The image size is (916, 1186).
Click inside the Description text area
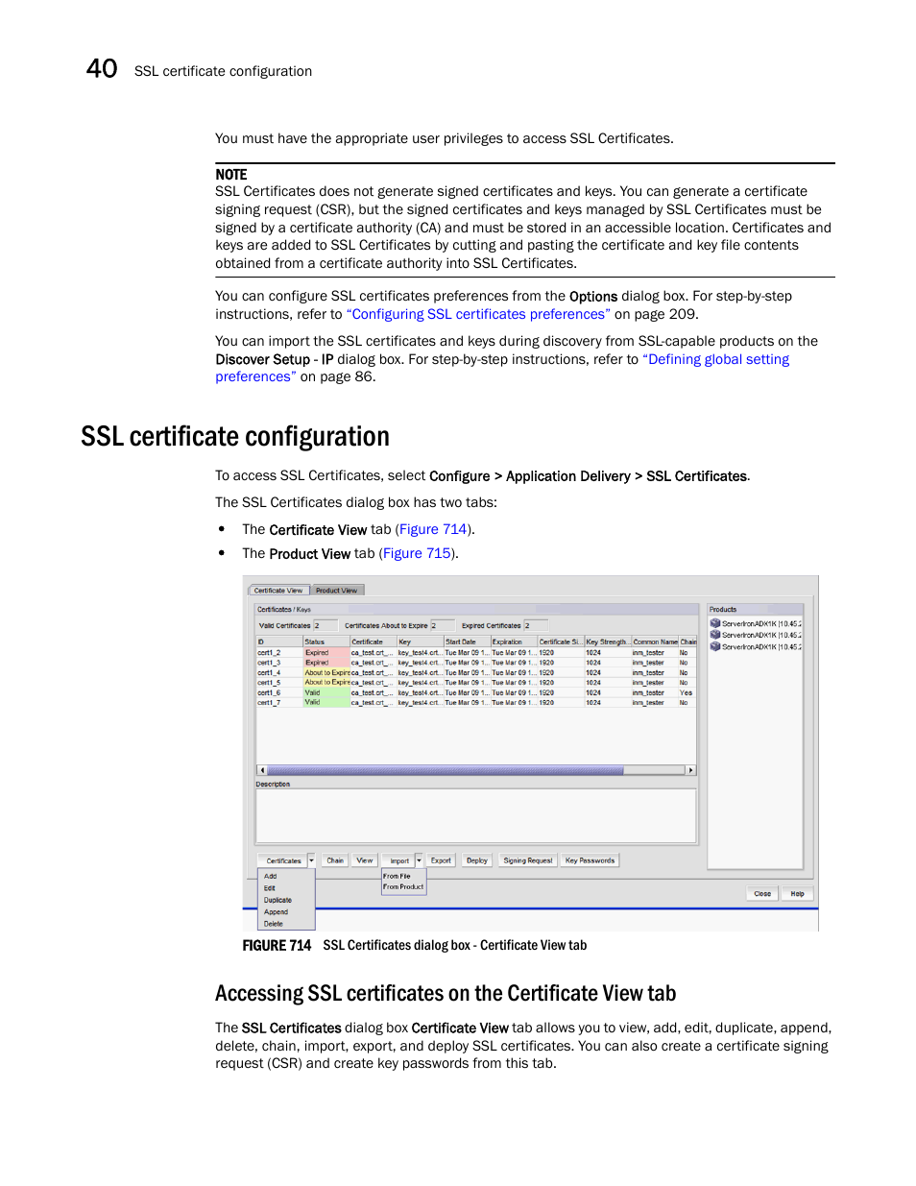click(x=475, y=816)
